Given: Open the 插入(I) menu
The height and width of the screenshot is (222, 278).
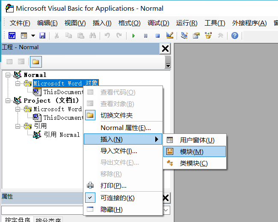Looking at the screenshot, I should click(x=102, y=23).
